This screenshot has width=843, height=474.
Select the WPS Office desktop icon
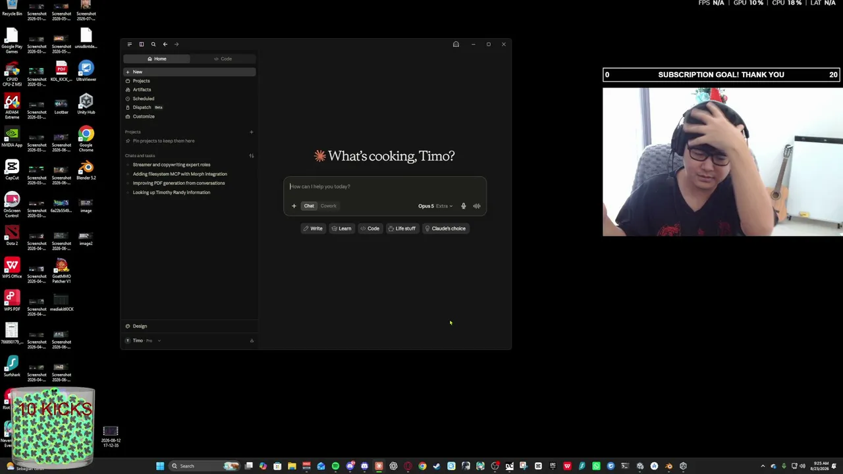[12, 269]
